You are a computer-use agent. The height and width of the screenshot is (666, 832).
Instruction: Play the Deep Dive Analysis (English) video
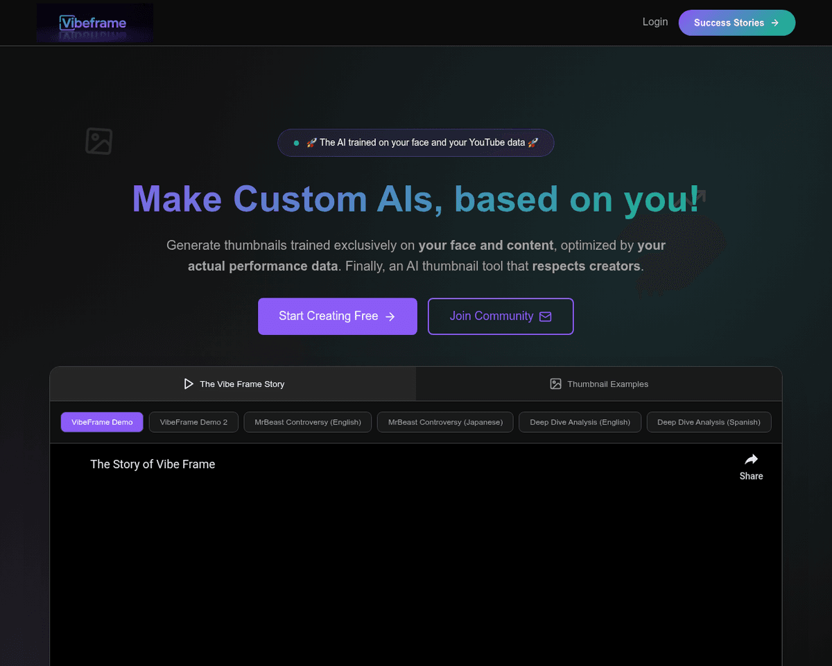580,422
